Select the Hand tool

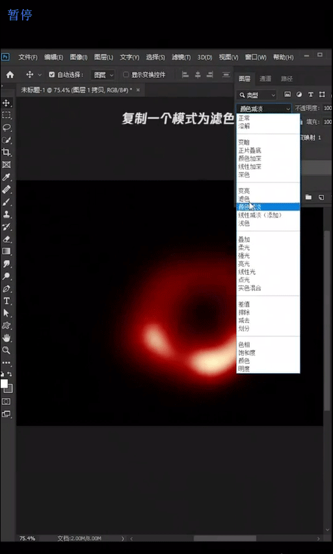coord(6,338)
